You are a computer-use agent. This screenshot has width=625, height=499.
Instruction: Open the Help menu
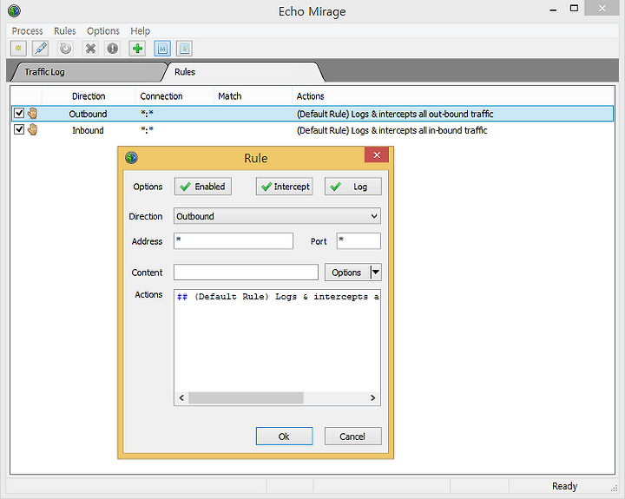click(141, 30)
